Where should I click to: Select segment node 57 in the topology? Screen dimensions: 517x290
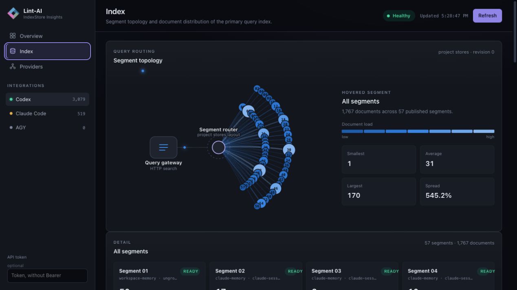click(243, 187)
